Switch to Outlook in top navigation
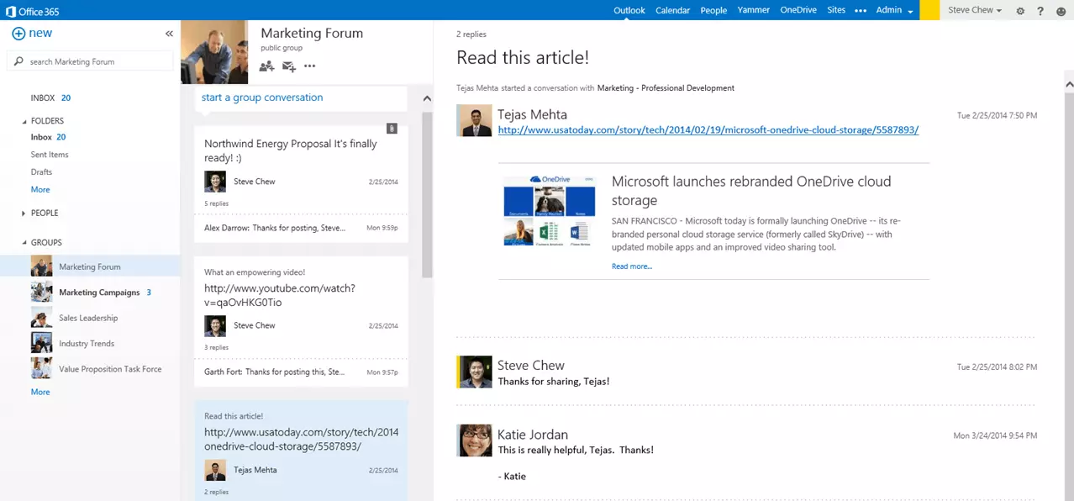The width and height of the screenshot is (1074, 501). (x=629, y=10)
